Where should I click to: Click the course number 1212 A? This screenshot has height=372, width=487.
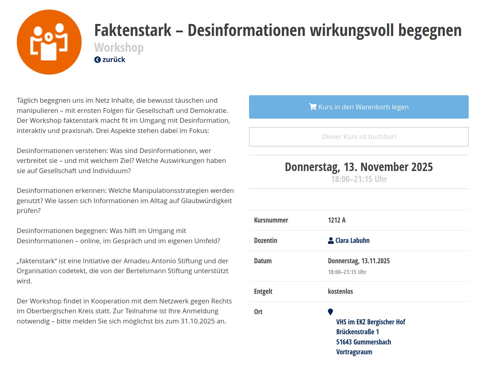[x=337, y=220]
